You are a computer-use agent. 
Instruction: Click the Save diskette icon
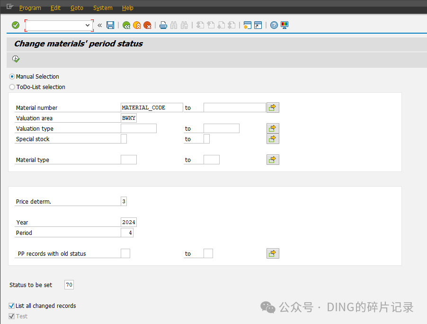tap(110, 26)
